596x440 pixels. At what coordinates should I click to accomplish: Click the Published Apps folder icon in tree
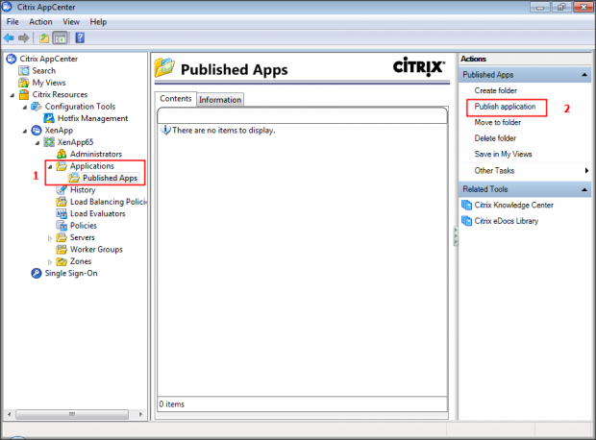click(x=74, y=178)
